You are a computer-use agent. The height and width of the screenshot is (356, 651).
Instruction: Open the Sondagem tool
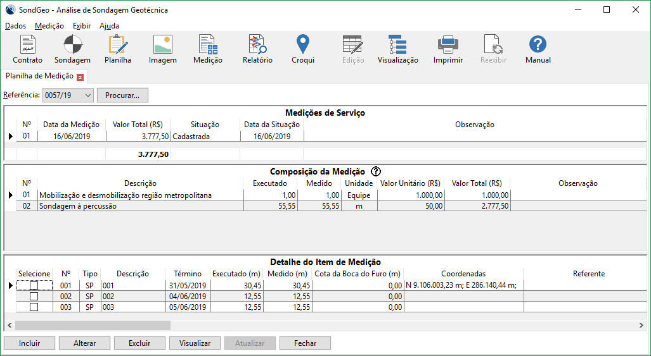click(x=72, y=49)
